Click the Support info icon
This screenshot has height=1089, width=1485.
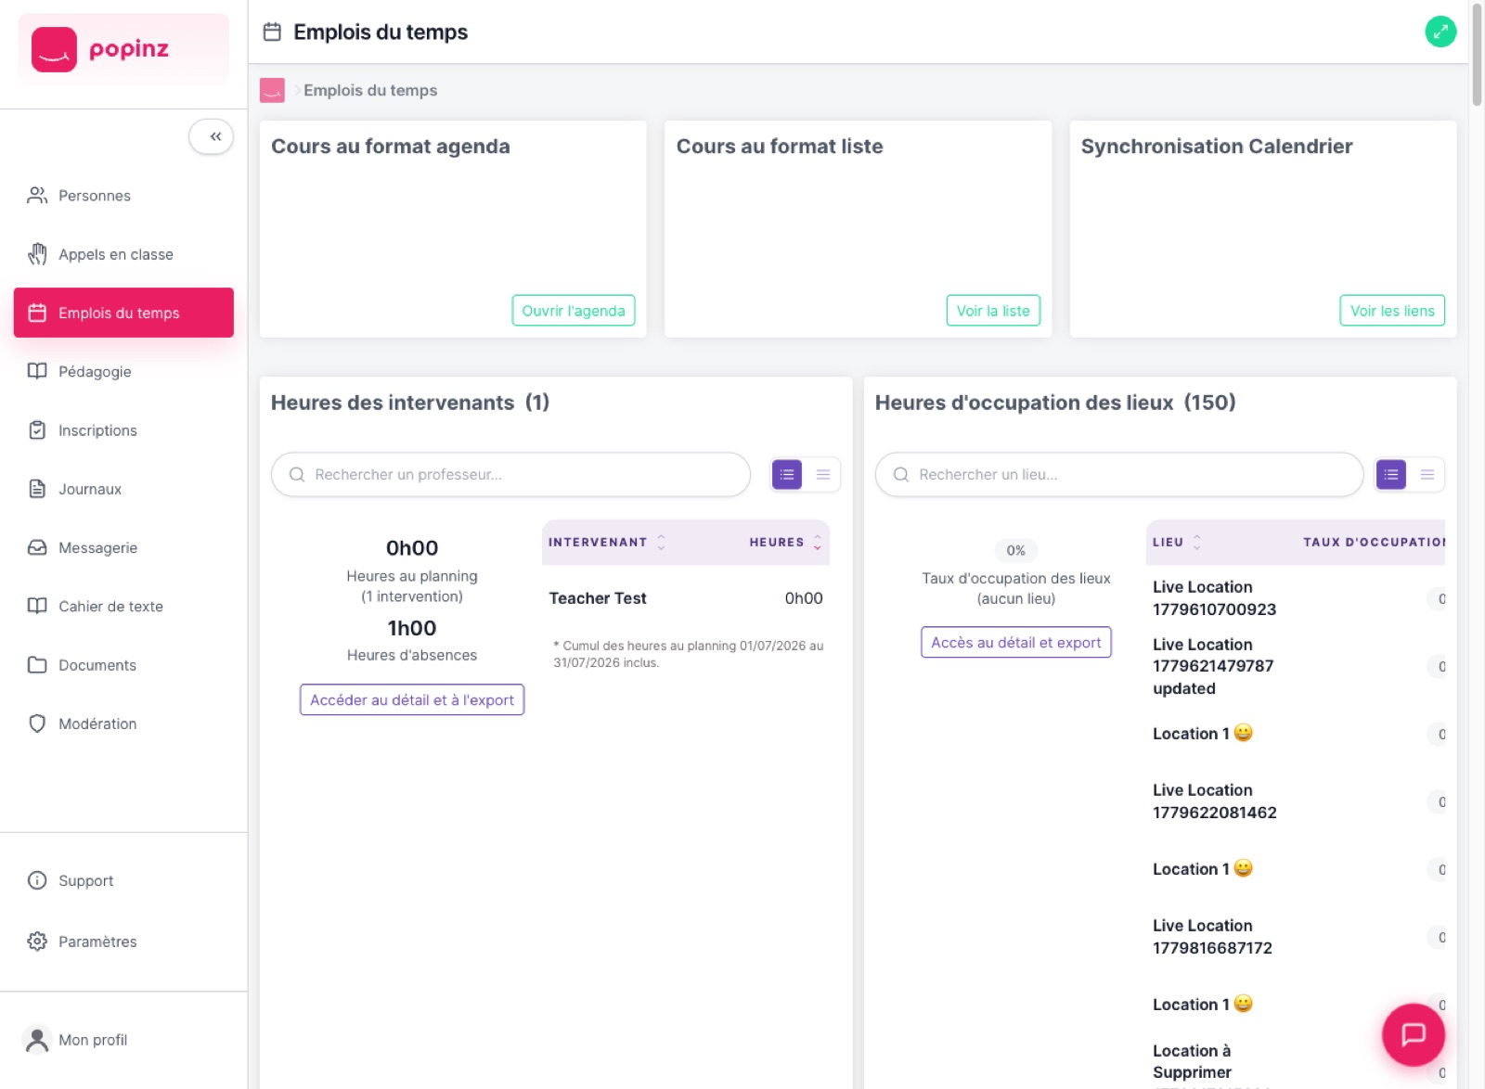coord(37,880)
